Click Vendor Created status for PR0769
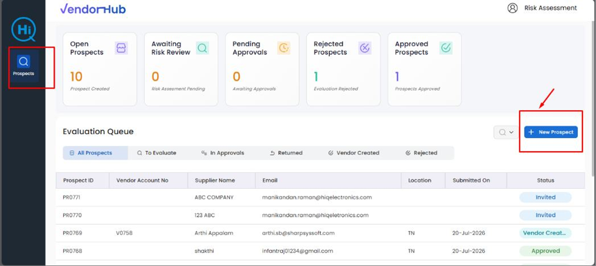This screenshot has height=266, width=596. (x=546, y=233)
